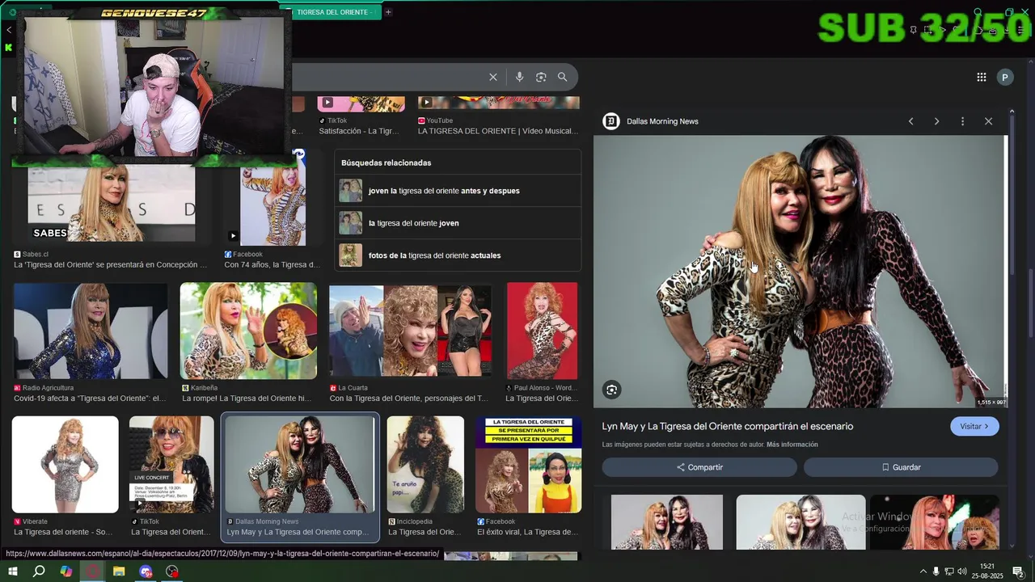
Task: Click the page vertical scrollbar on the right
Action: coord(1030,303)
